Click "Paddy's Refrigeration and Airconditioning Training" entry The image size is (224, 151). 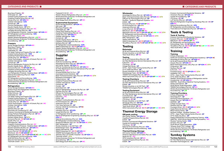(189, 117)
